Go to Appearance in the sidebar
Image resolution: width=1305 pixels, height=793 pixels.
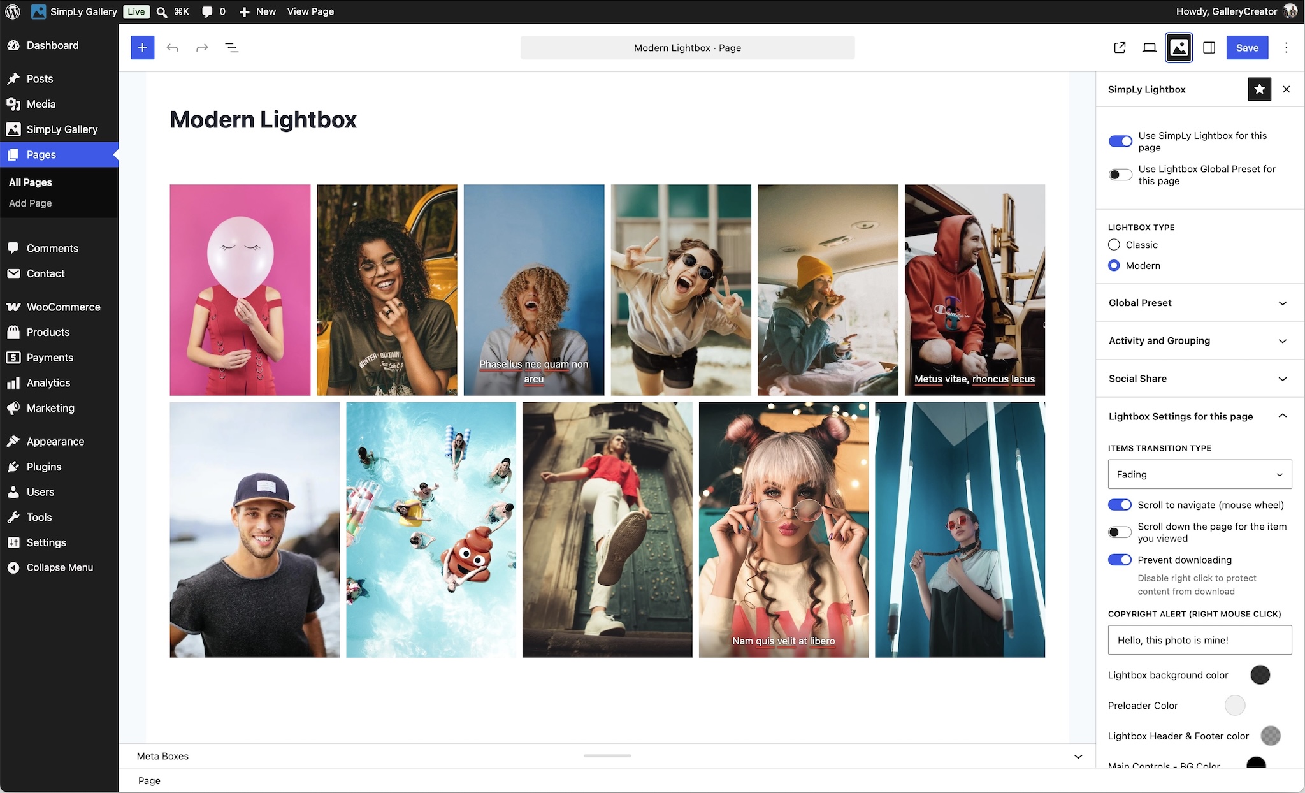59,441
